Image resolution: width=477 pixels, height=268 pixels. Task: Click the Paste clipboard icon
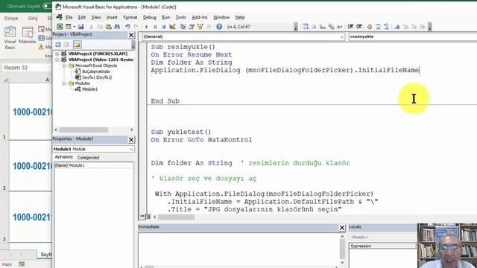108,27
